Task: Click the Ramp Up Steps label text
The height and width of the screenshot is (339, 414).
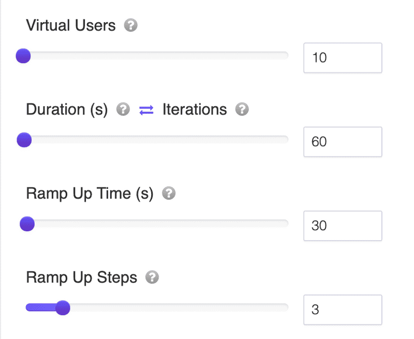Action: point(81,277)
